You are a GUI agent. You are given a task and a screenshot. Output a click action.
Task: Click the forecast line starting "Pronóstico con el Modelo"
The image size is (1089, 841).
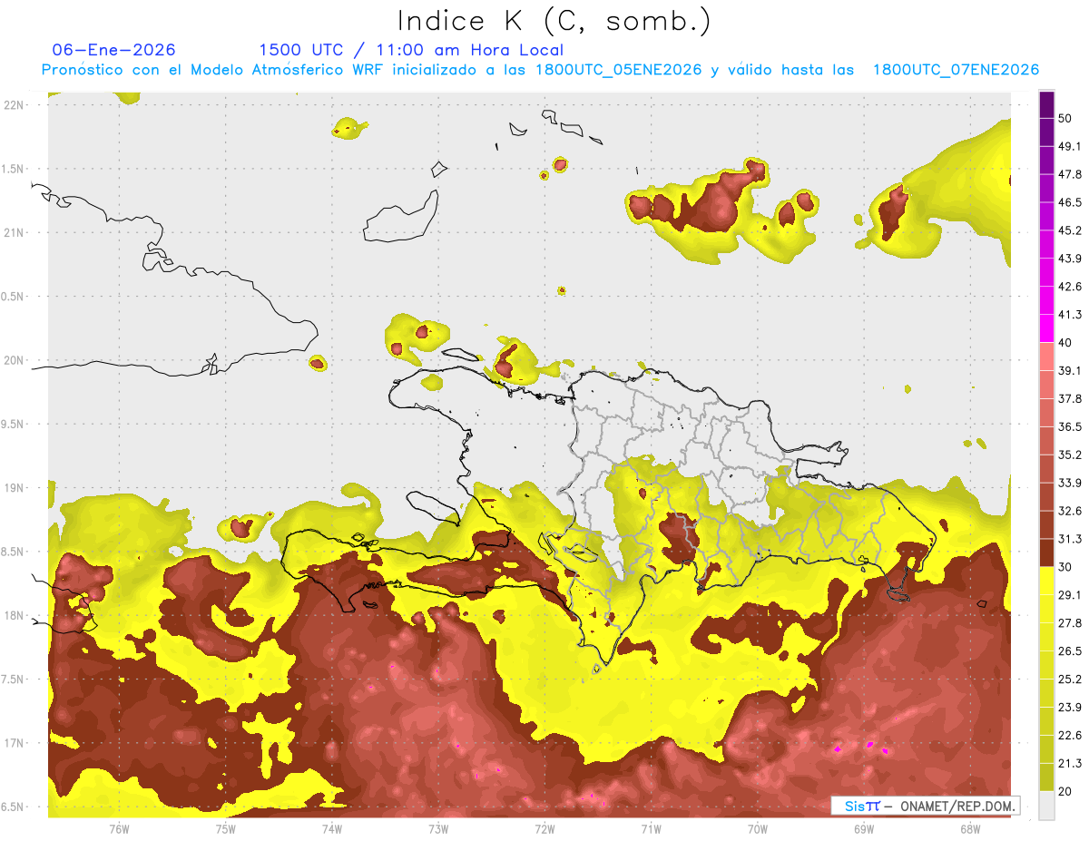click(540, 70)
